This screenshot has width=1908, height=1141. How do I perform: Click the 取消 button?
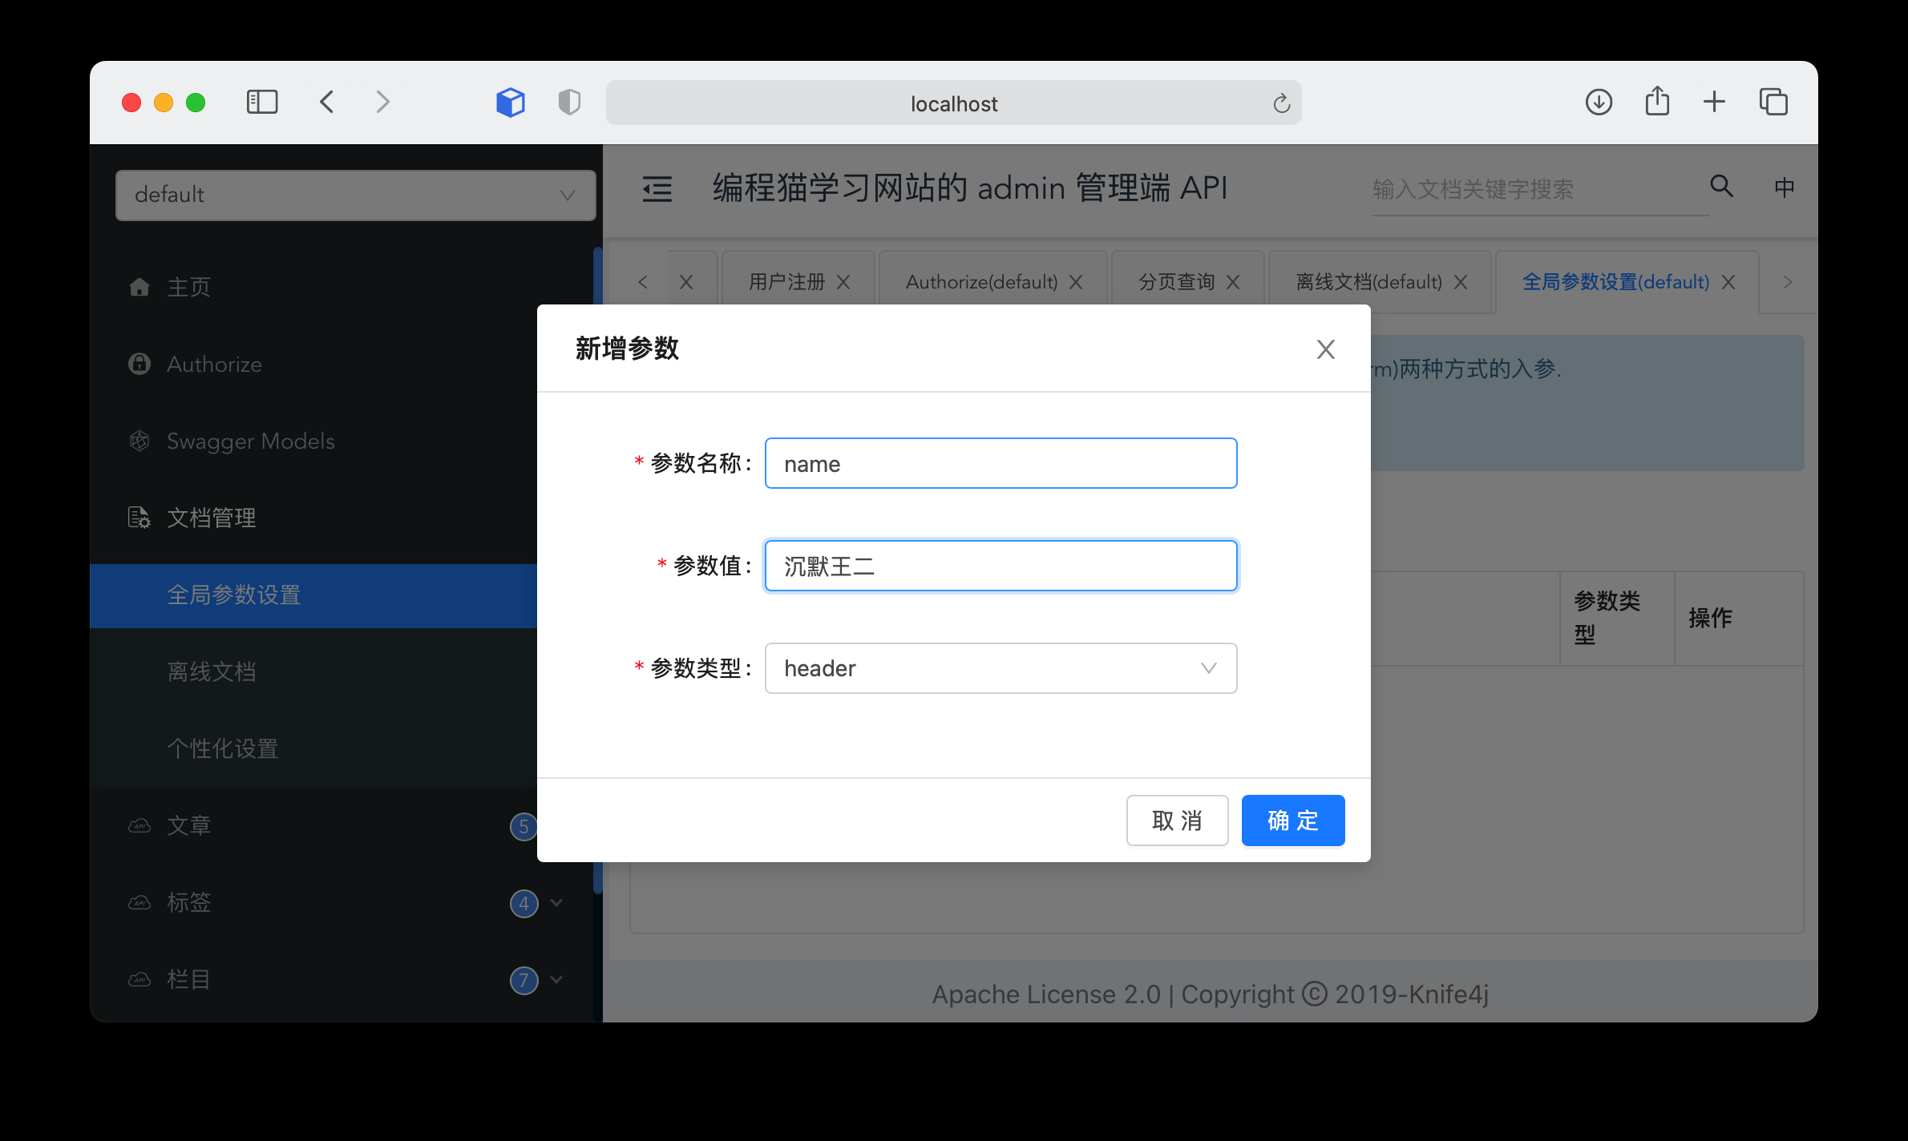1176,820
